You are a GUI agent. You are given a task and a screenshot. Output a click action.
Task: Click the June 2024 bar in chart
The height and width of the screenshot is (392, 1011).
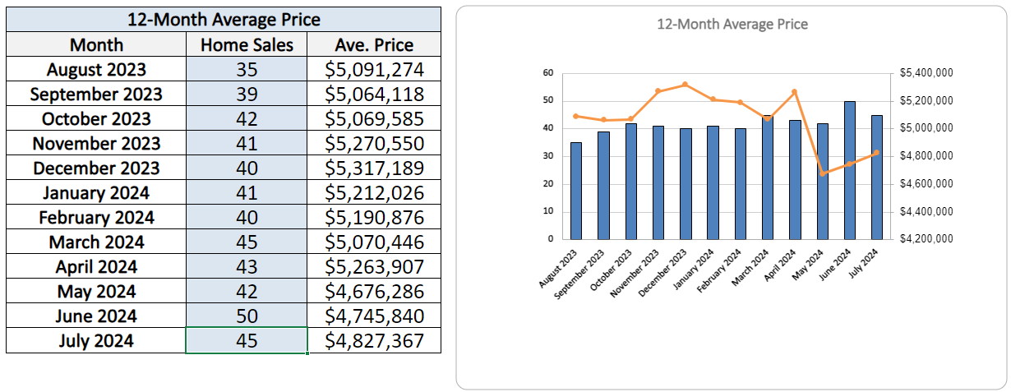[849, 170]
